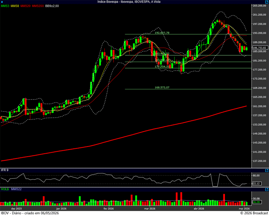Screen dimensions: 269x215
Task: Select the Fibonacci level labeled 168.573,07
Action: pyautogui.click(x=162, y=87)
